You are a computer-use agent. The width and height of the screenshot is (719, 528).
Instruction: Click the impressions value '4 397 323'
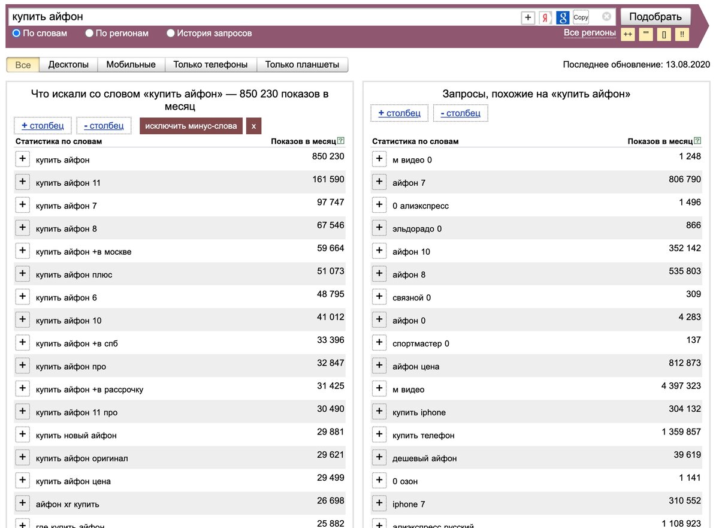pyautogui.click(x=681, y=386)
